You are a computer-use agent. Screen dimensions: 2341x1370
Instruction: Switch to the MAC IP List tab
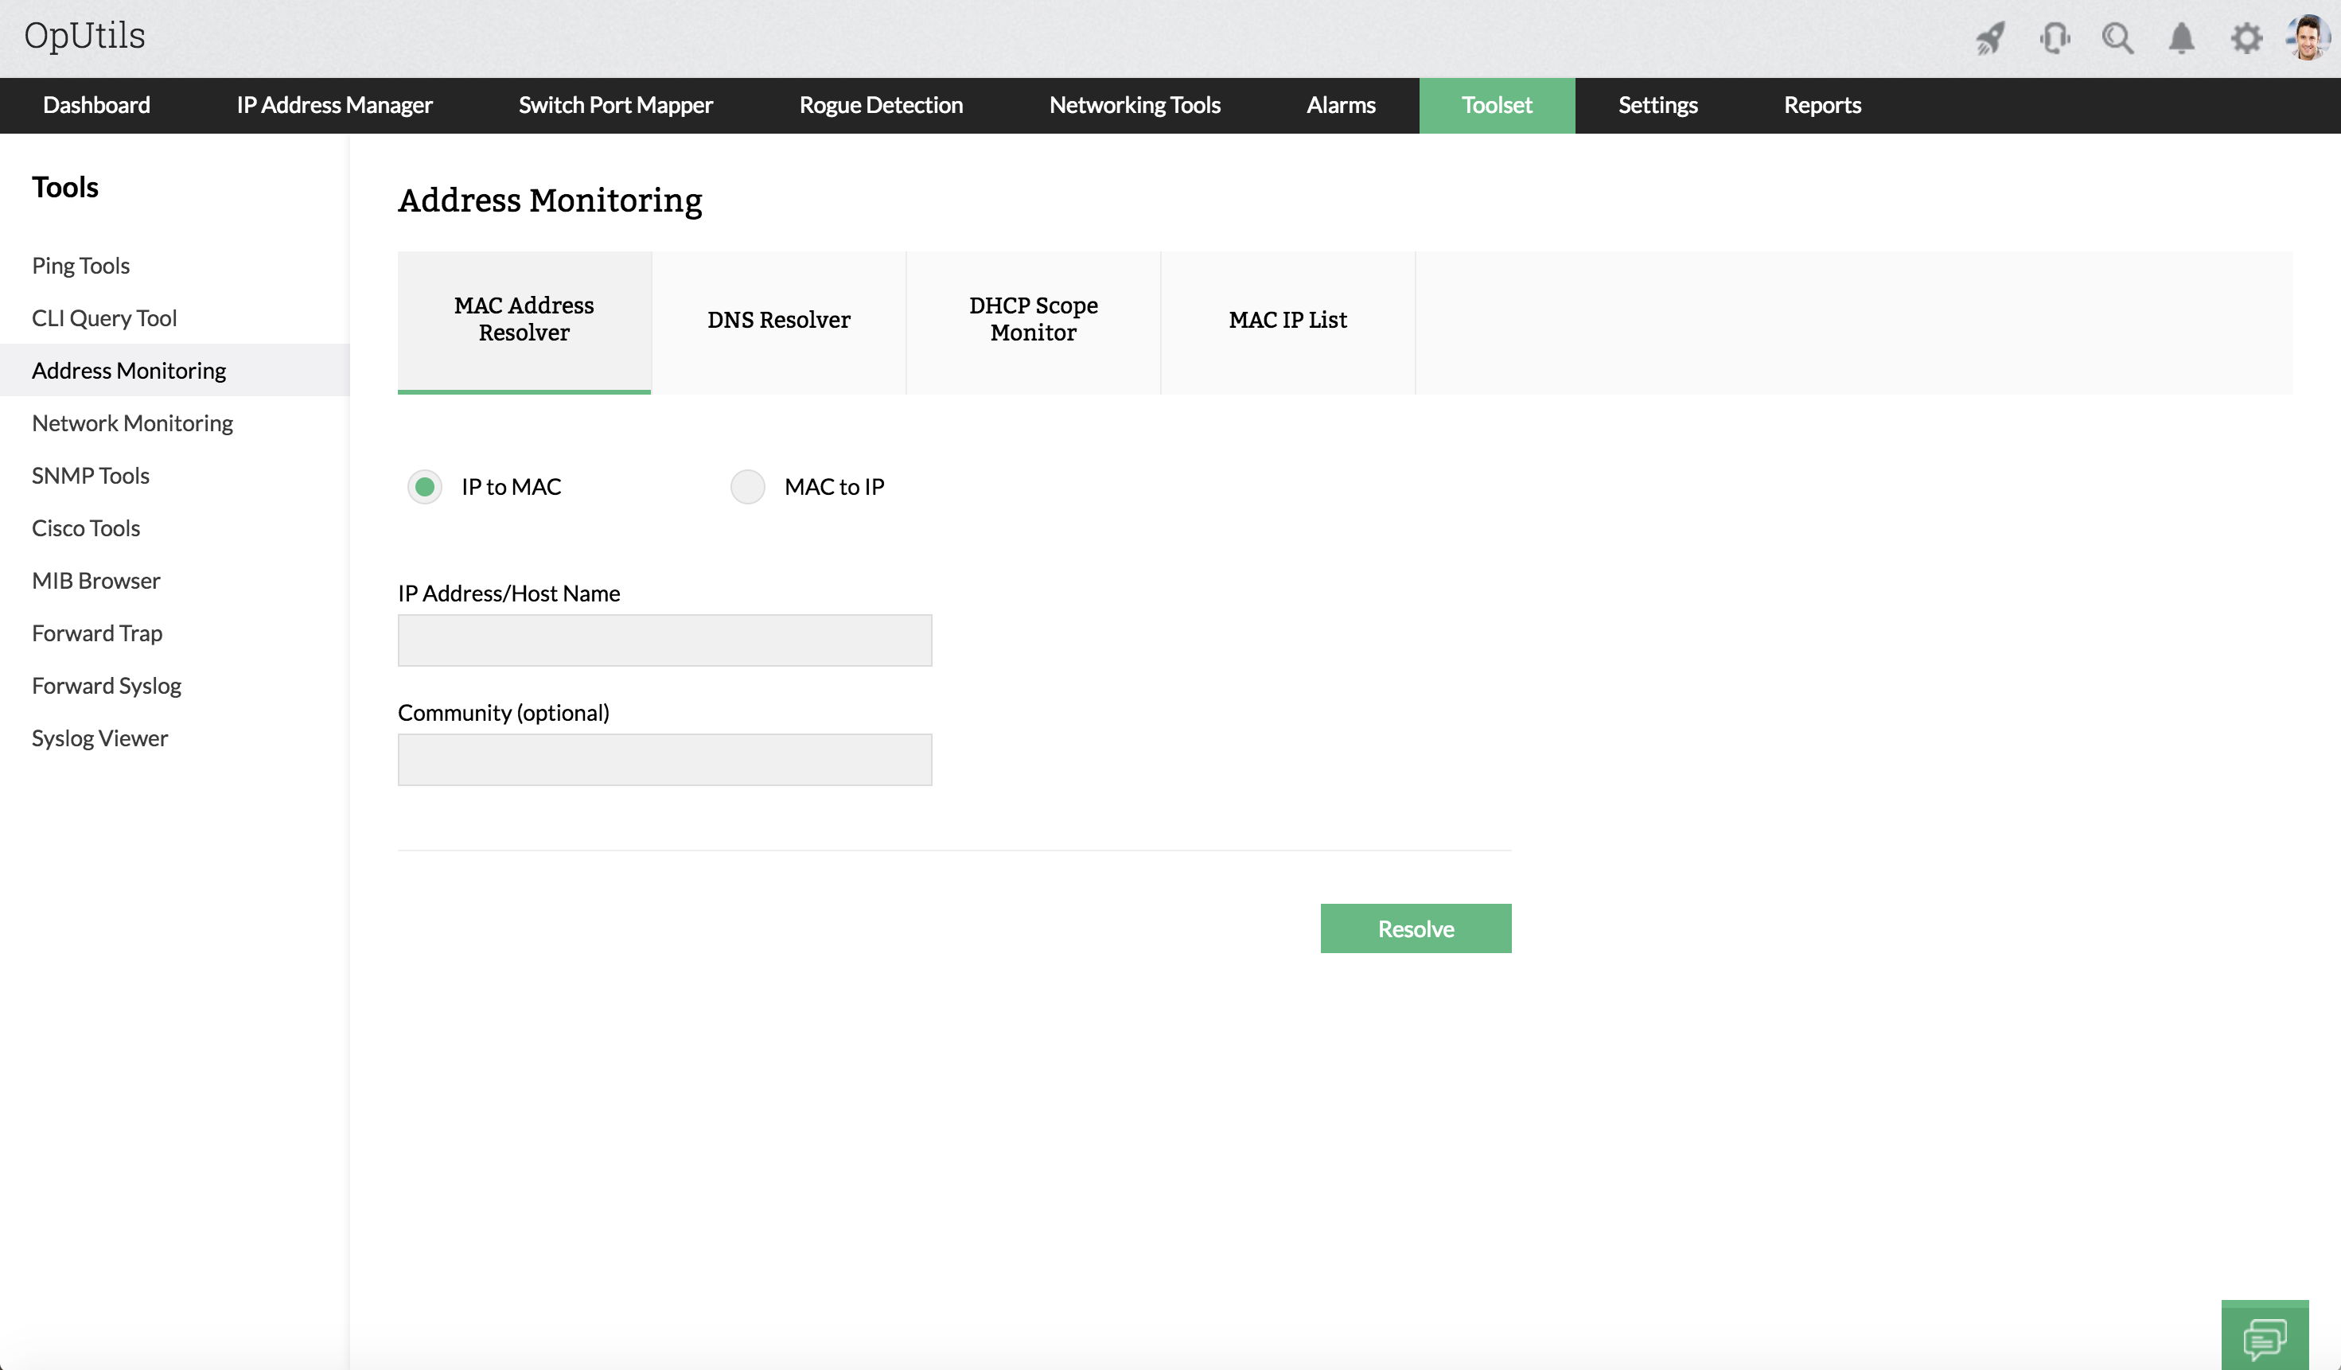[1287, 321]
